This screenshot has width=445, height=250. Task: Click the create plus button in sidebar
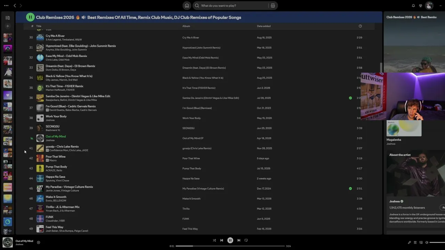coord(8,26)
